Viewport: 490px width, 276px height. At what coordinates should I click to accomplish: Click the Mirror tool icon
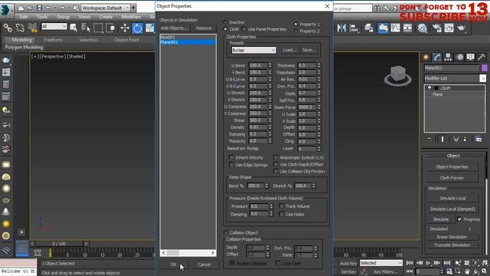point(341,28)
